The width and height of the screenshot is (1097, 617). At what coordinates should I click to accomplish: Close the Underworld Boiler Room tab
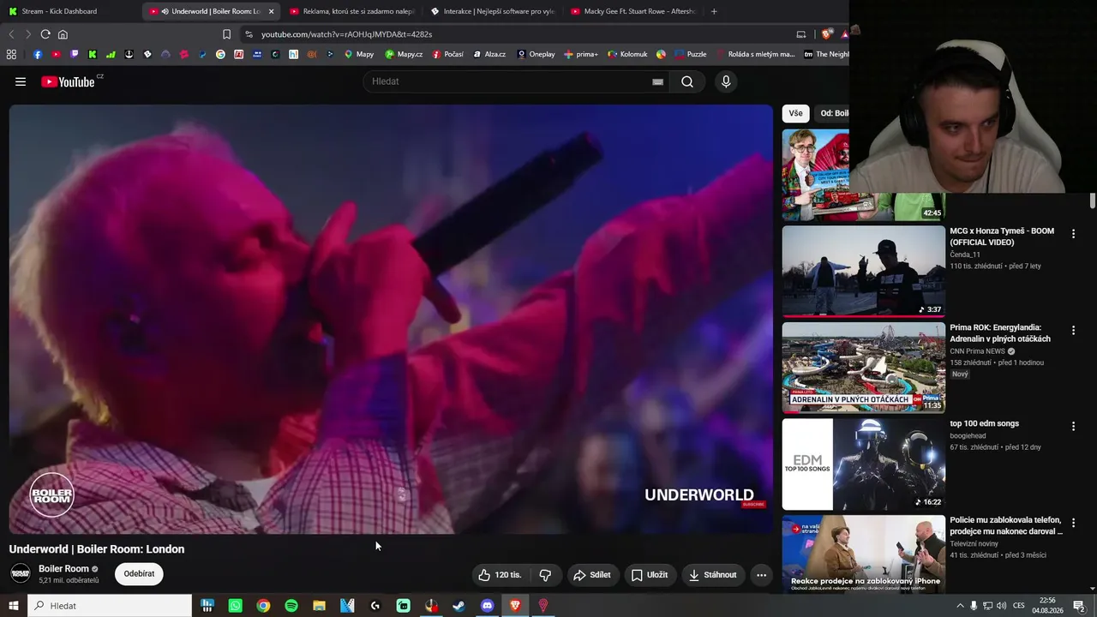[271, 11]
